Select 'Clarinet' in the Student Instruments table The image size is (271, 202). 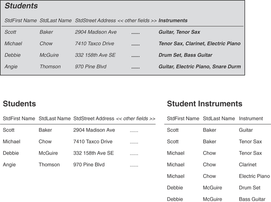[248, 165]
